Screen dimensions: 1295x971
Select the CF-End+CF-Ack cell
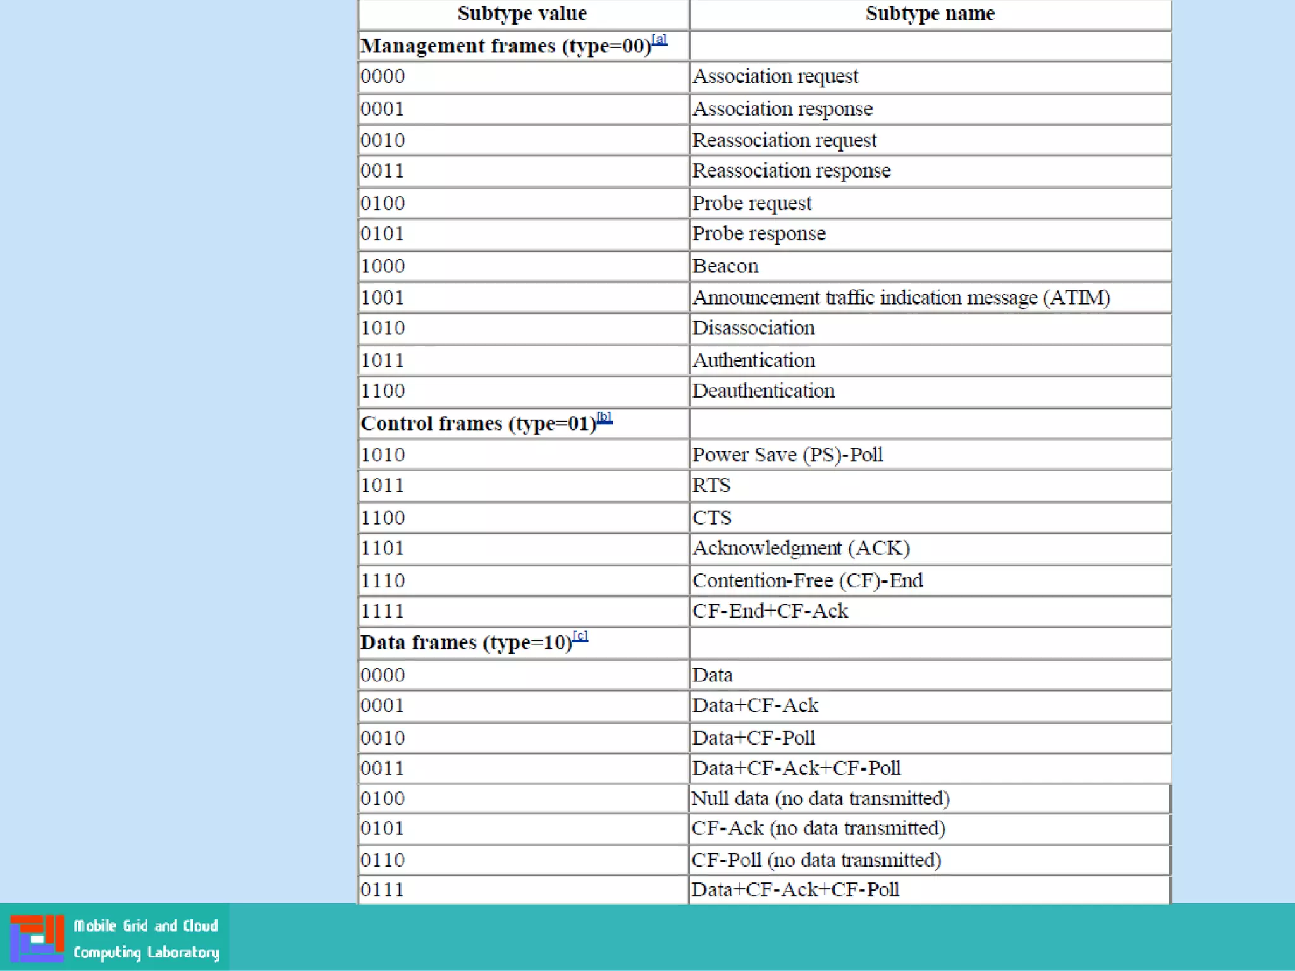click(770, 611)
